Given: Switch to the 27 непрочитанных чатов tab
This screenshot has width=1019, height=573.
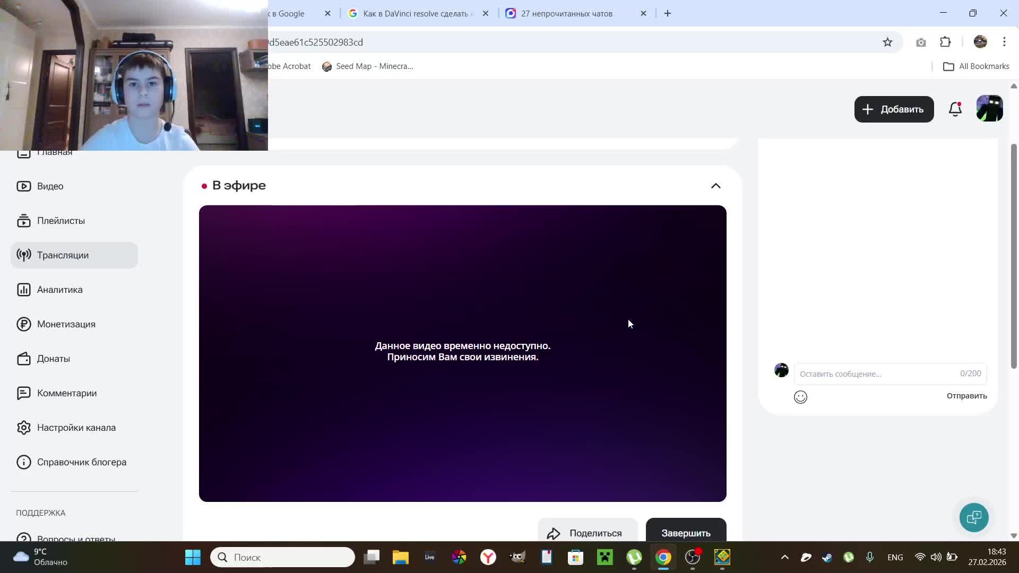Looking at the screenshot, I should [566, 14].
